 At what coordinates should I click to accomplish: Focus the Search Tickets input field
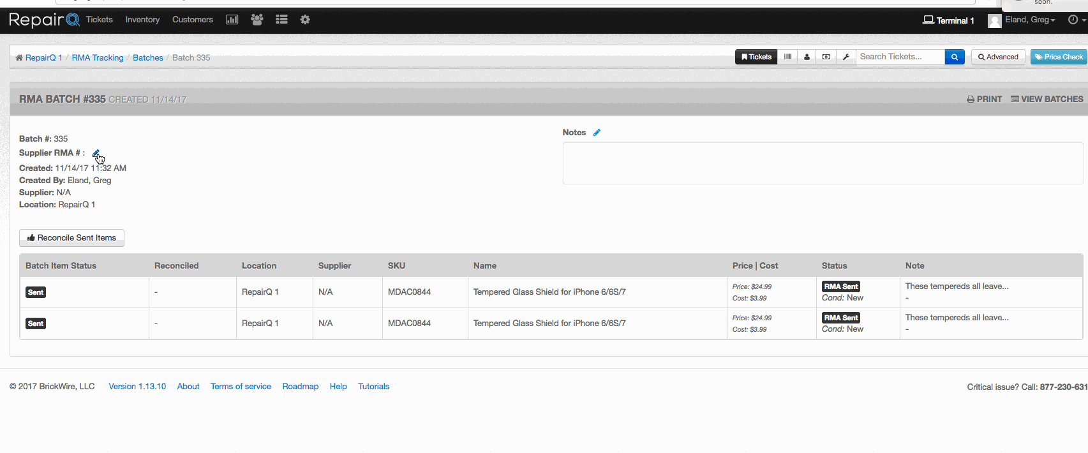pyautogui.click(x=900, y=57)
